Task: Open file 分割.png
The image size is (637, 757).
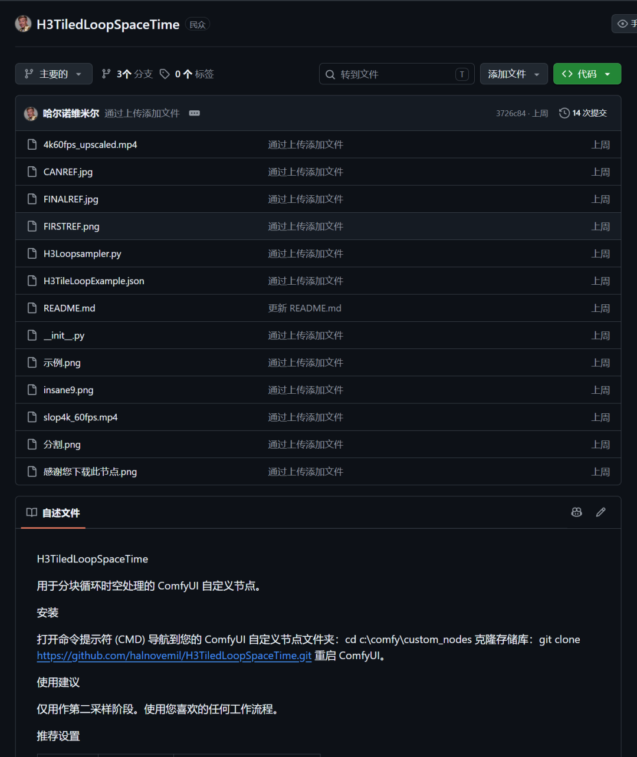Action: [x=62, y=445]
